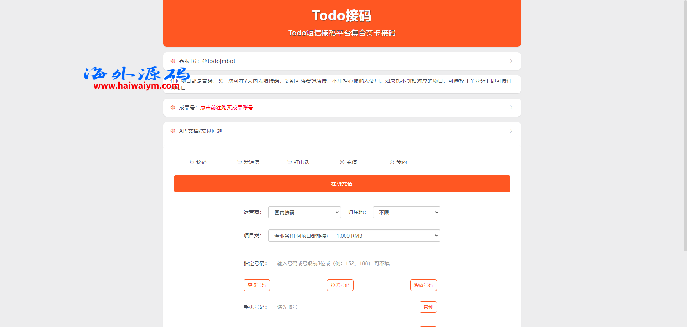Open the 归属地 dropdown showing 不限
687x327 pixels.
(406, 213)
